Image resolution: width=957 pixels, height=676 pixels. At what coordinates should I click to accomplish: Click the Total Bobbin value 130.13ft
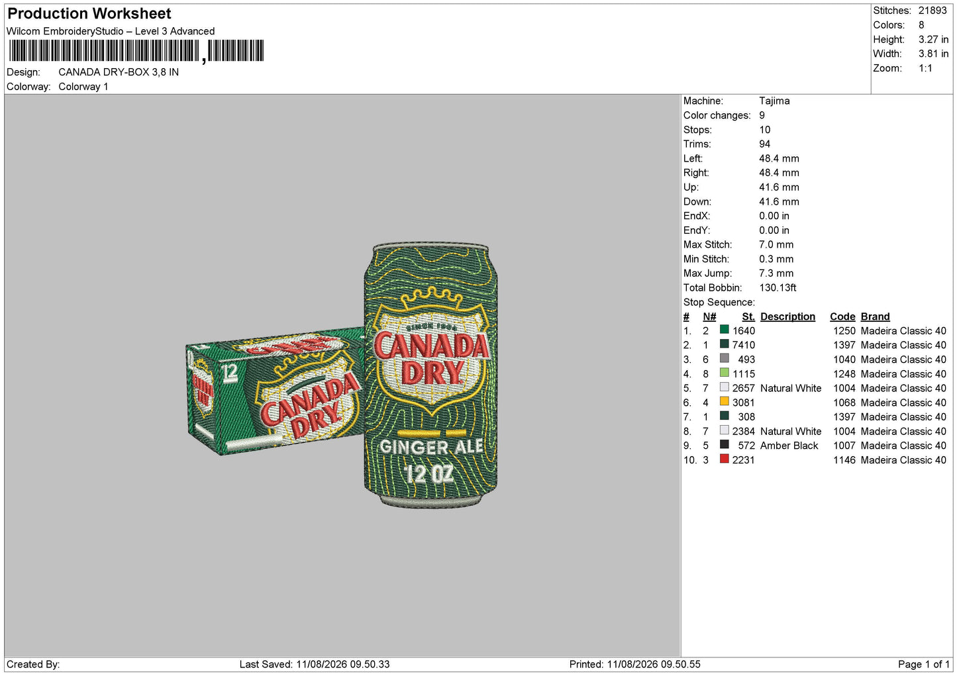tap(778, 287)
